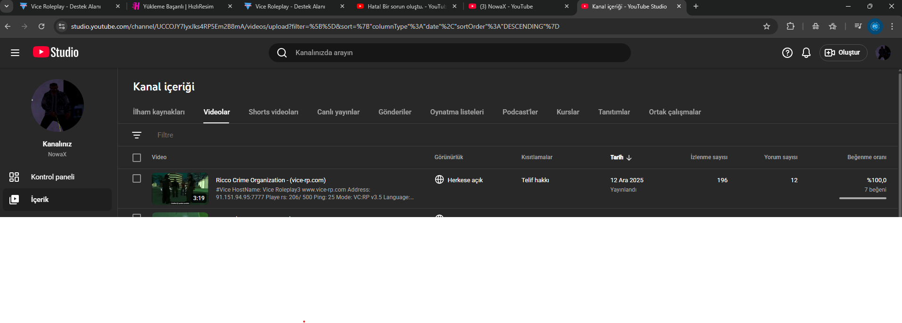Click the İzlenme sayısı column header

tap(709, 157)
